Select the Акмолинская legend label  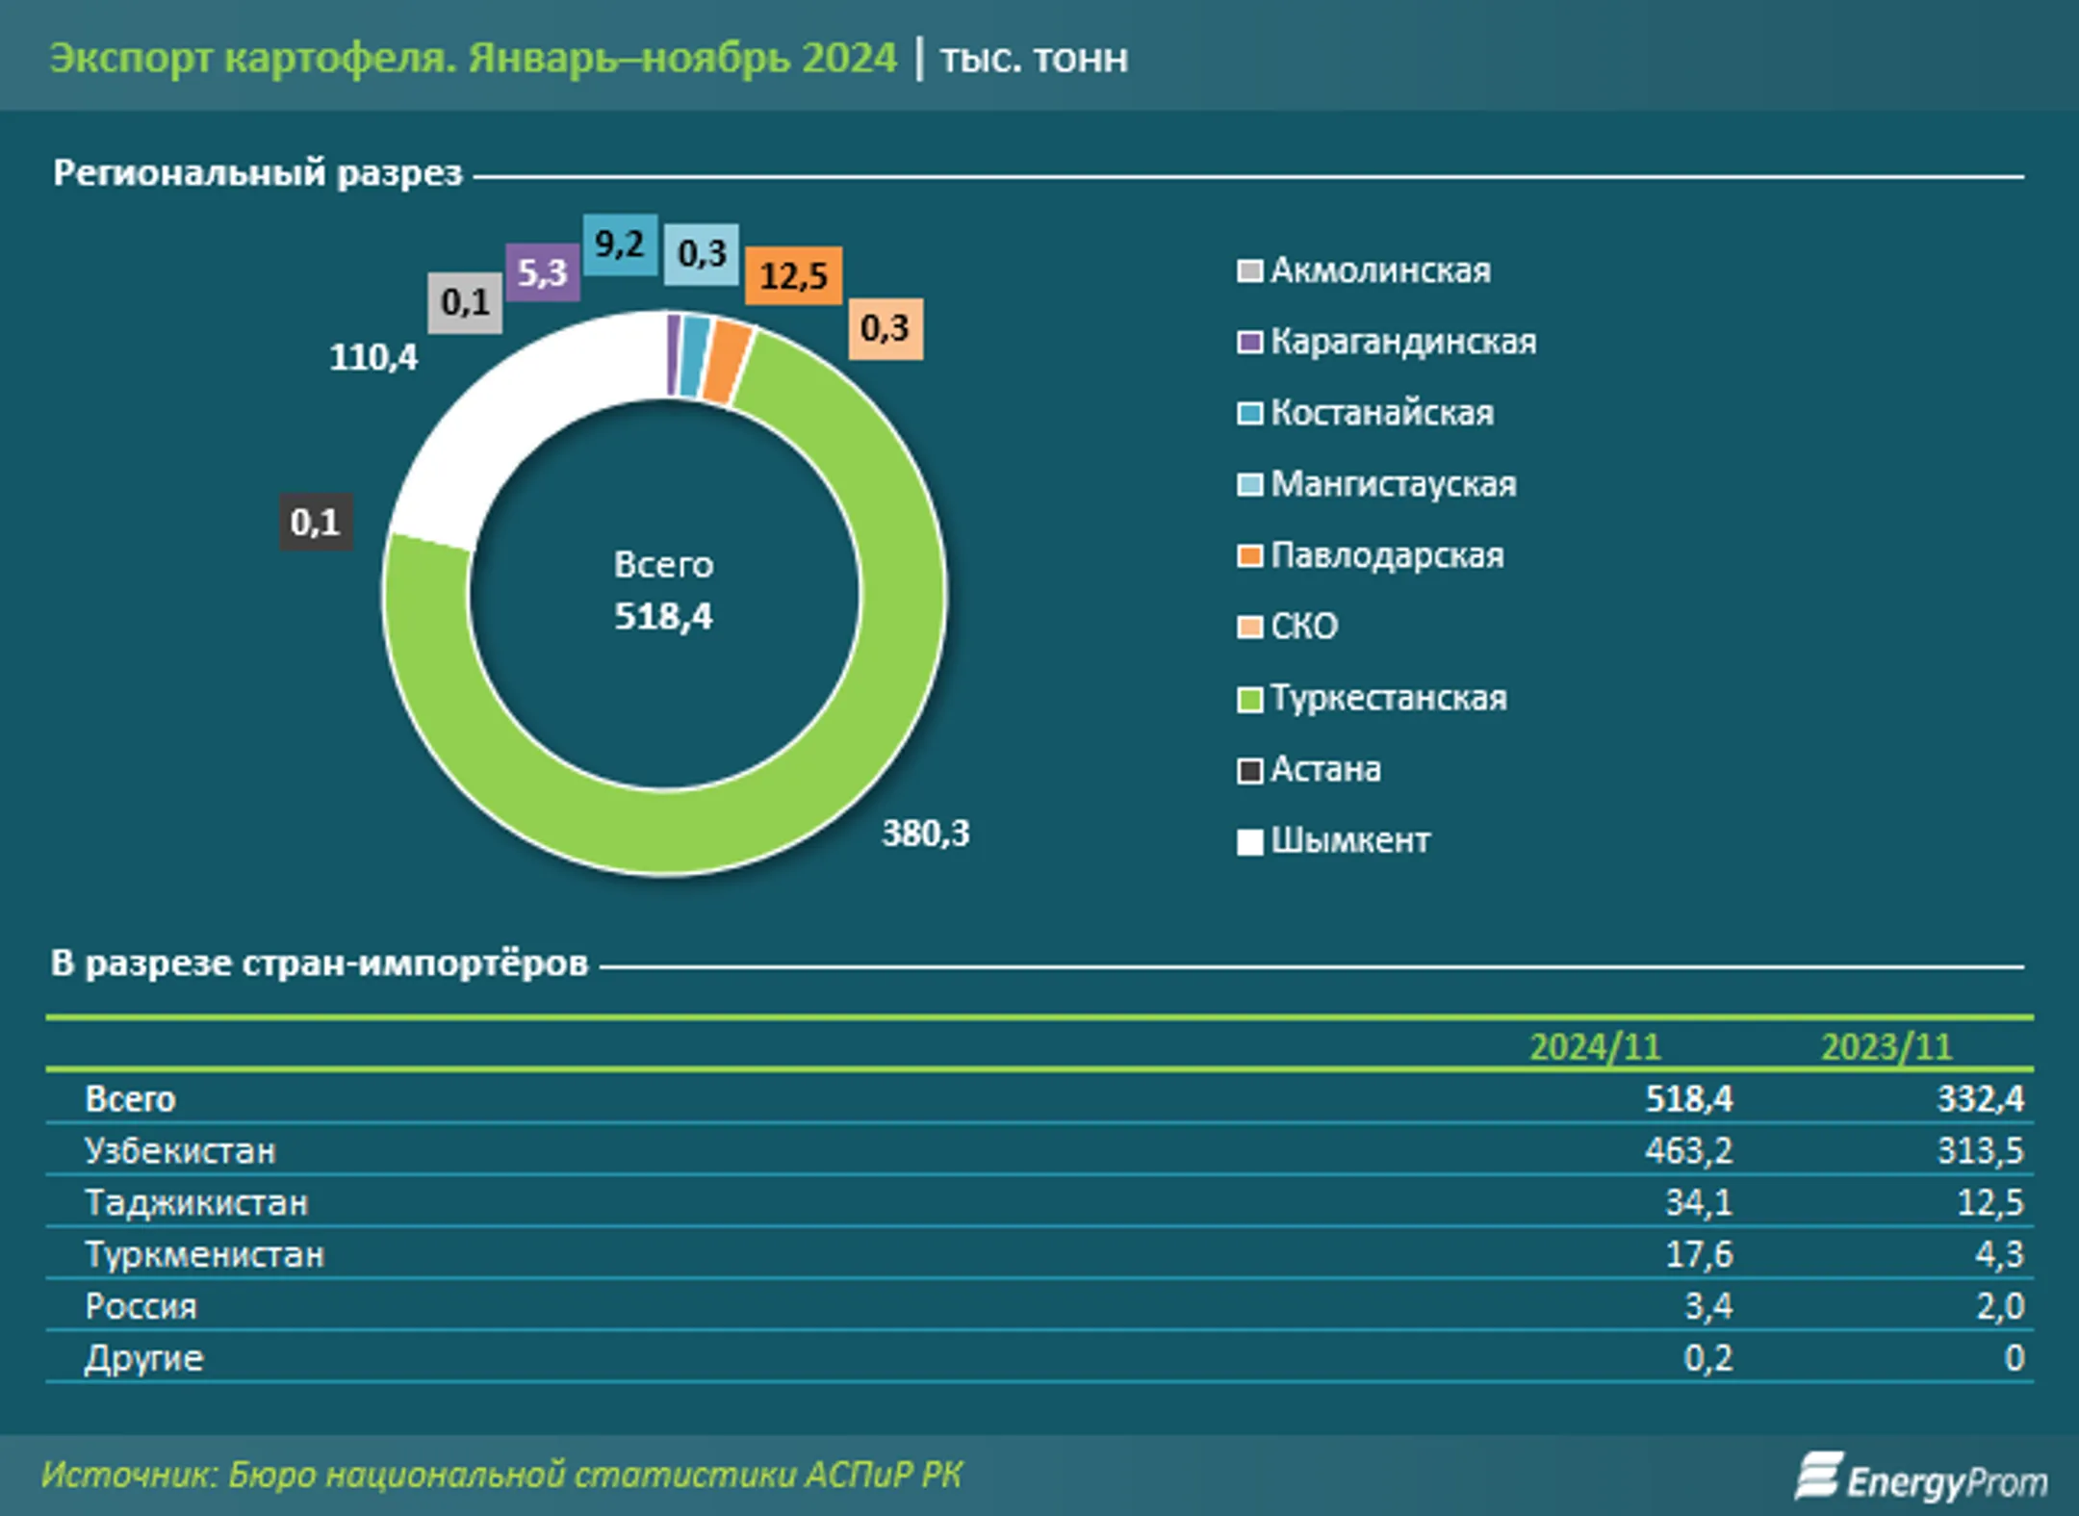pos(1380,270)
